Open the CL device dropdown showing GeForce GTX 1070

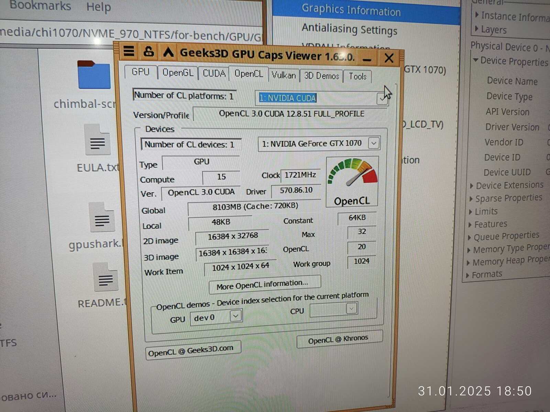coord(319,144)
